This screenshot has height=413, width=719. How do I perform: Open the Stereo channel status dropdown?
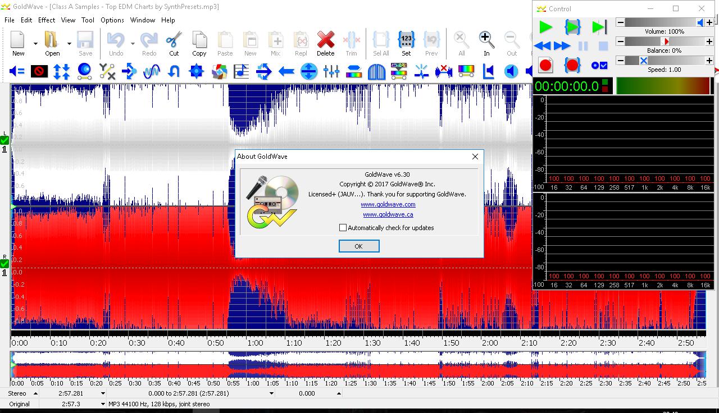[x=35, y=394]
